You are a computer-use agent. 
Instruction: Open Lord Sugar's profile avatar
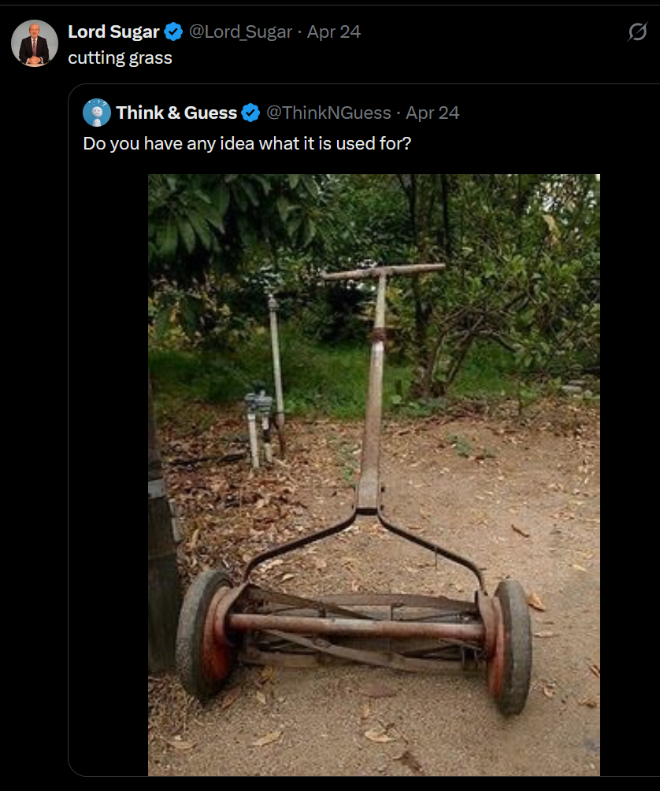35,43
